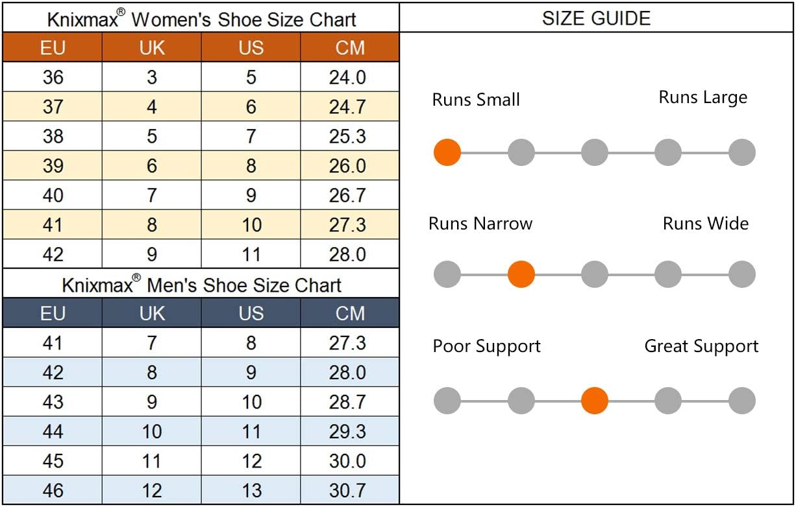Image resolution: width=796 pixels, height=507 pixels.
Task: Select the orange Runs Narrow indicator dot
Action: coord(521,274)
